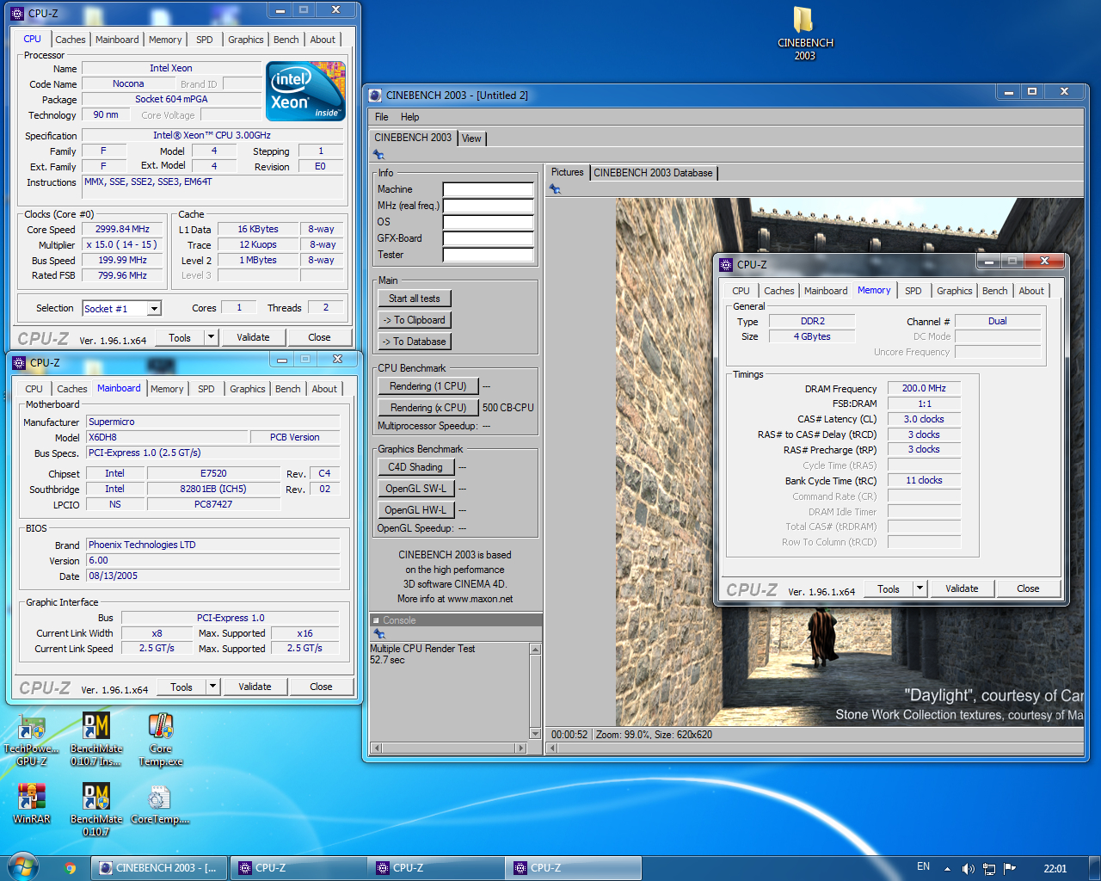
Task: Run Rendering (x CPU) benchmark
Action: tap(427, 408)
